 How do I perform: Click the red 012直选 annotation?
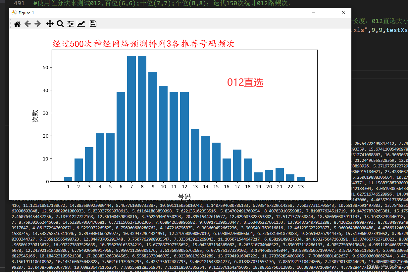pos(245,82)
